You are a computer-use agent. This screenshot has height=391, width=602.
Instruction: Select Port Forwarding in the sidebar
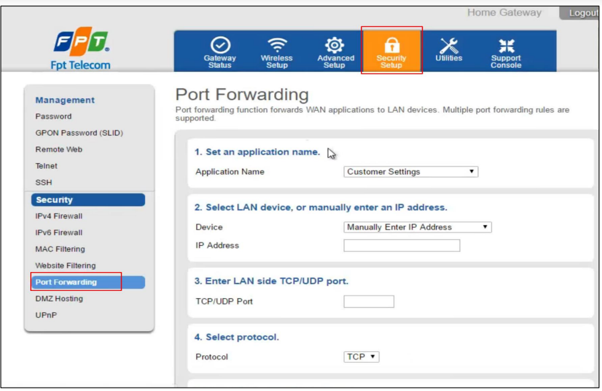click(66, 282)
